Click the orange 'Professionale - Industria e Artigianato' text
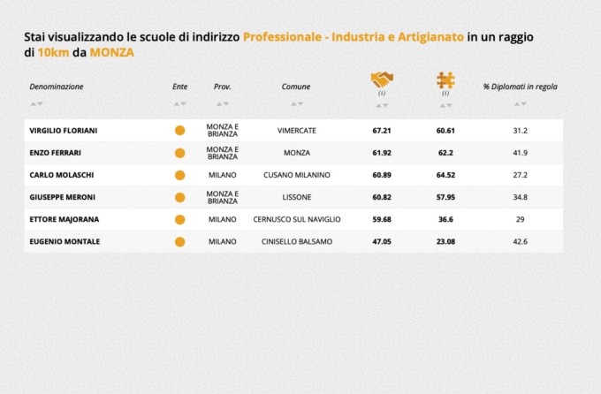 [x=354, y=37]
